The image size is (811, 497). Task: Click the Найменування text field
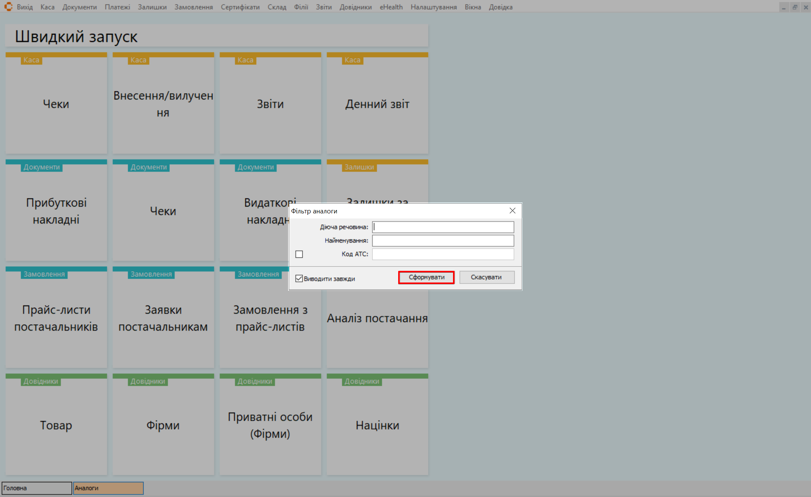[x=443, y=240]
